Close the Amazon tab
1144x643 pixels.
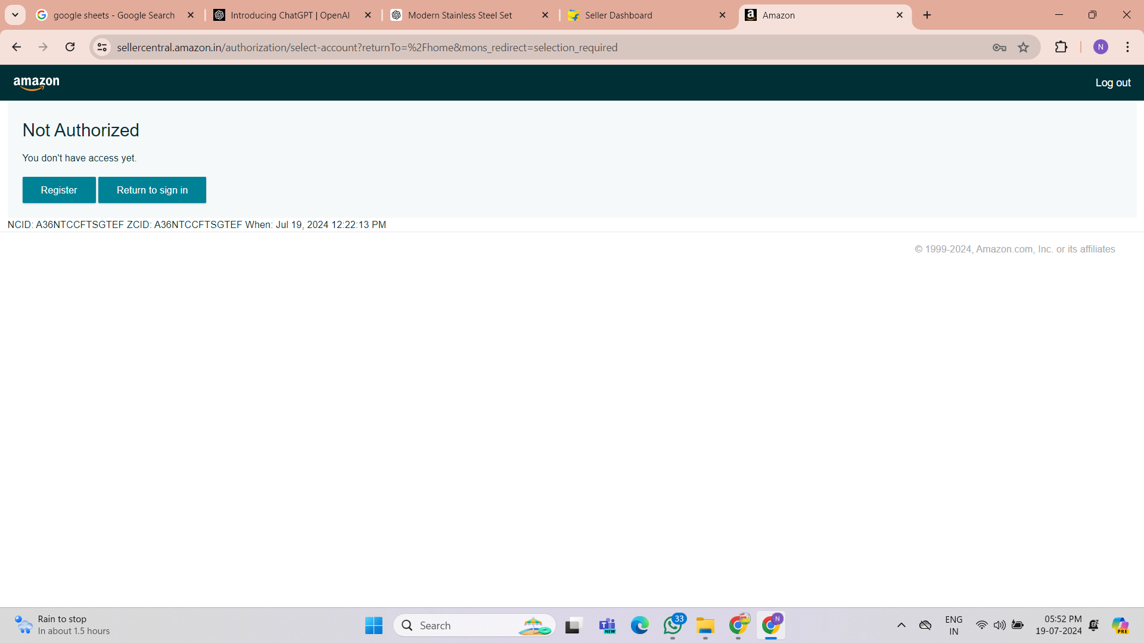[x=900, y=15]
